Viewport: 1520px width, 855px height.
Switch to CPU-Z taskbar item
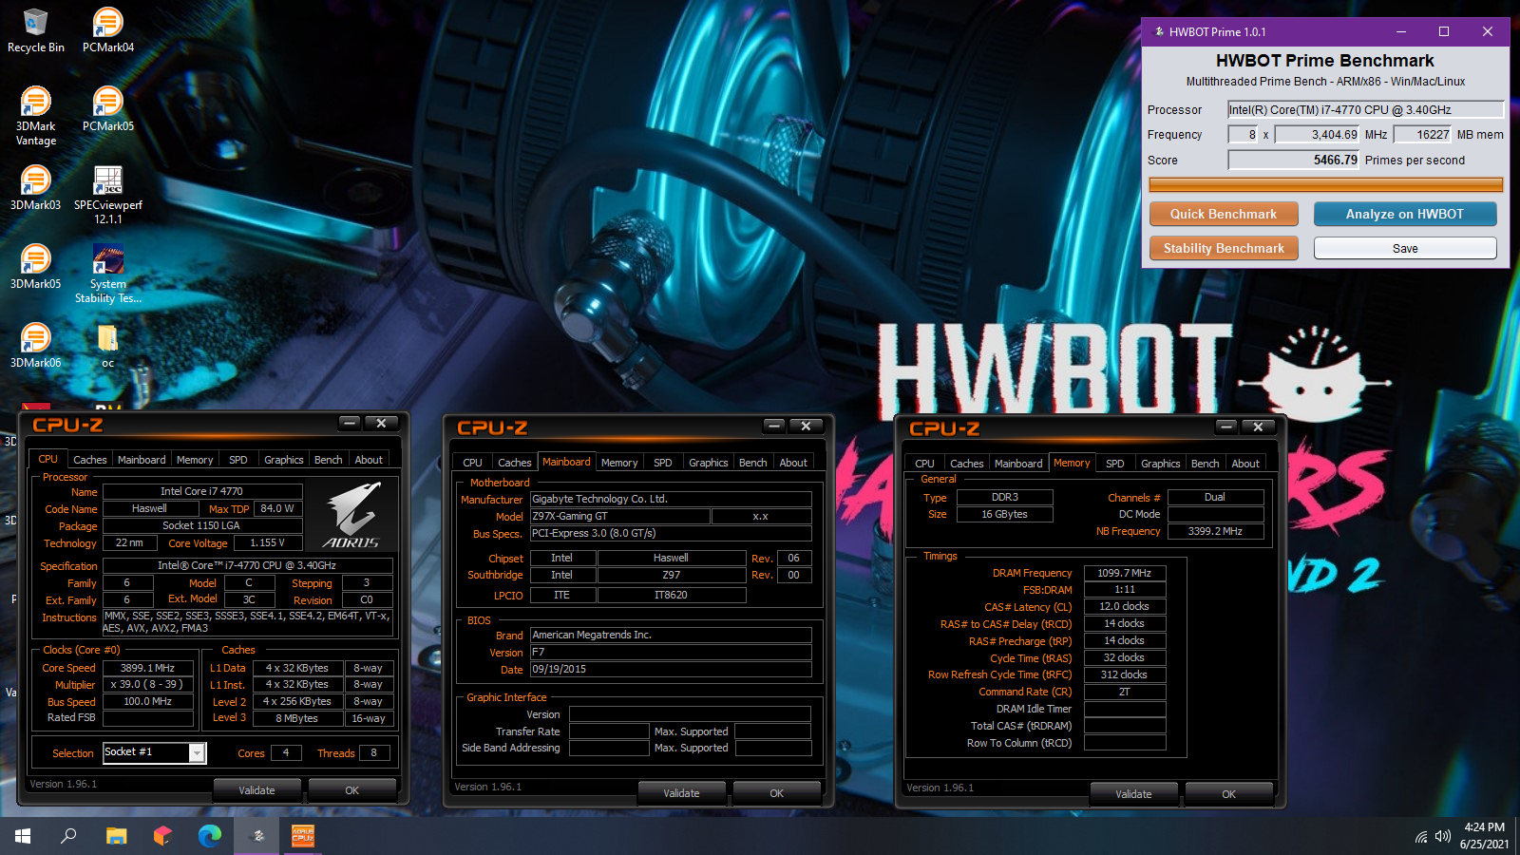click(x=303, y=836)
